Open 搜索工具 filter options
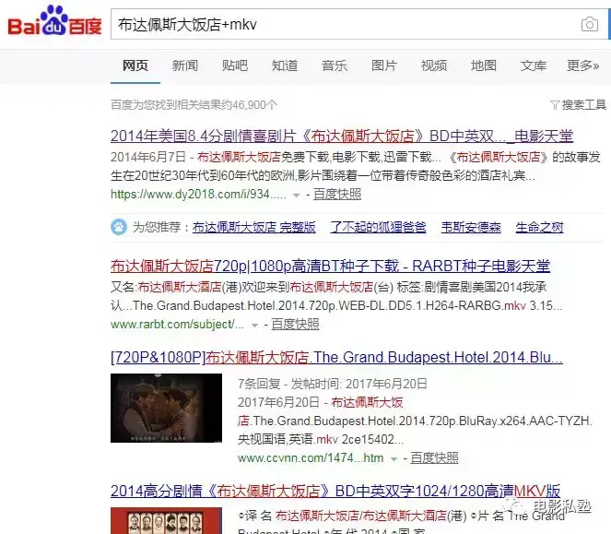Screen dimensions: 611x534 583,104
